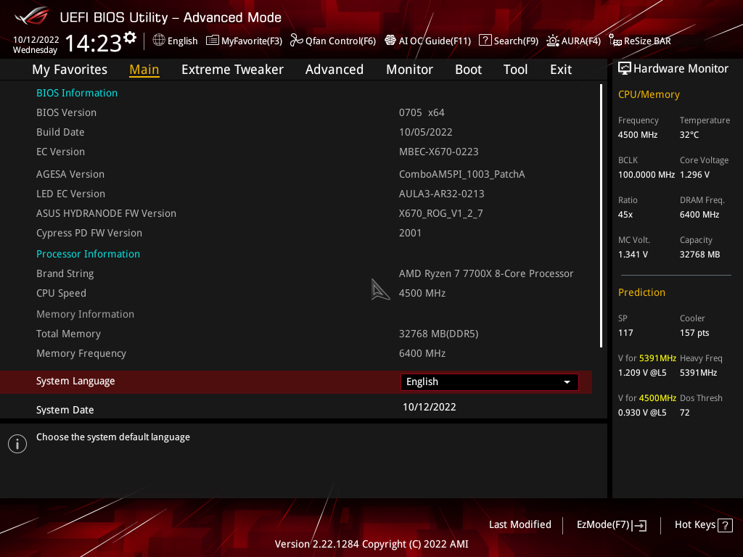The image size is (743, 557).
Task: Click the main panel vertical scrollbar
Action: click(601, 215)
